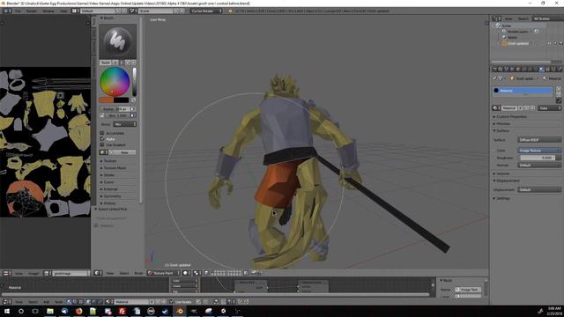
Task: Expand the Curve panel
Action: [108, 182]
